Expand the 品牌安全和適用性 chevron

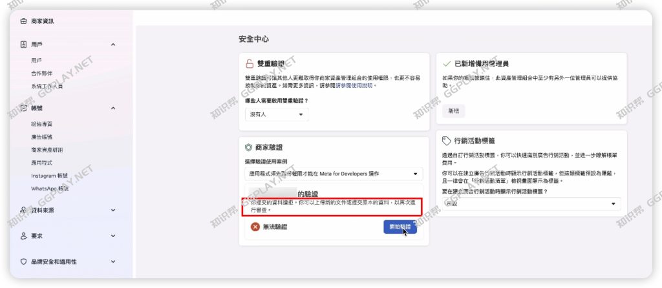(112, 262)
